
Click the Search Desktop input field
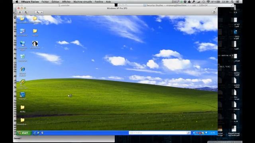pyautogui.click(x=158, y=133)
